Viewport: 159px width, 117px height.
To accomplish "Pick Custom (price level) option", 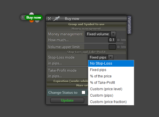I will point(111,89).
